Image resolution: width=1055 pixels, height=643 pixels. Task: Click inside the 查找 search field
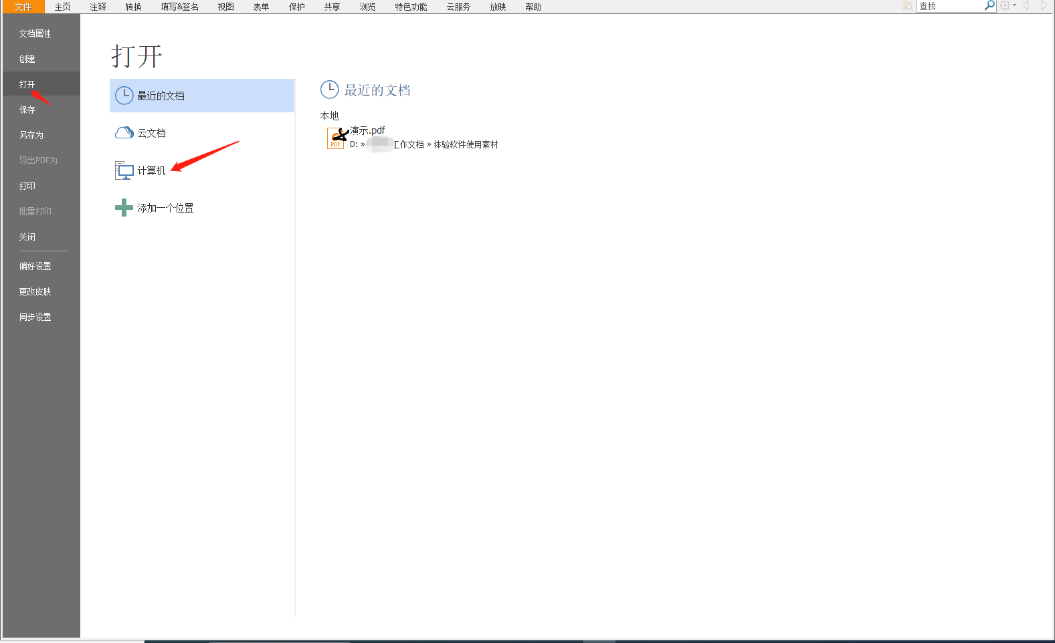tap(950, 6)
